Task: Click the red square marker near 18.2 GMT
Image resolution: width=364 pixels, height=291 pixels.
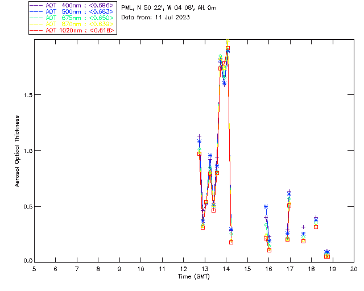Action: 316,227
